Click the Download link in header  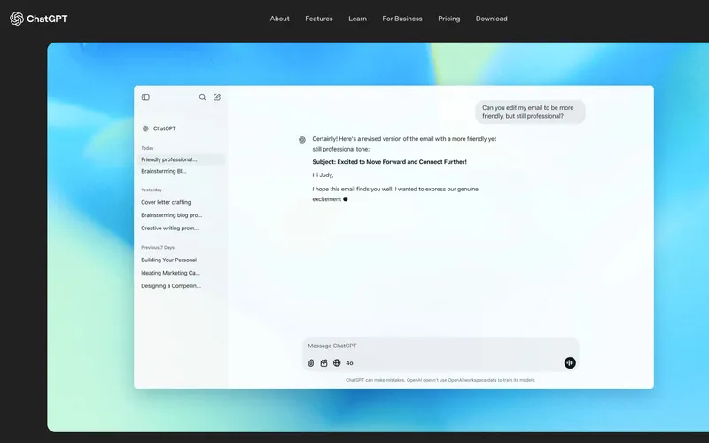491,19
